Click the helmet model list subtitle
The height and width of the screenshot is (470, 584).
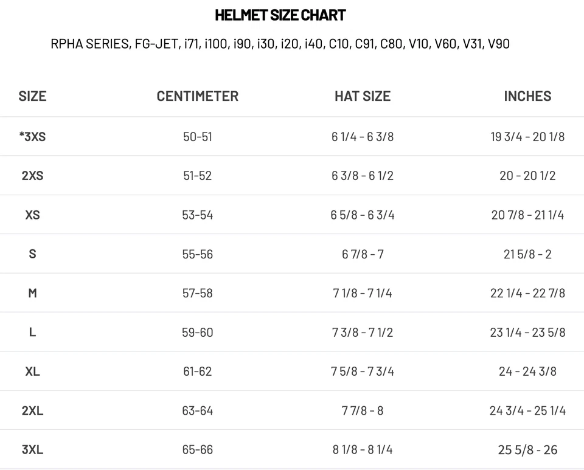tap(280, 44)
